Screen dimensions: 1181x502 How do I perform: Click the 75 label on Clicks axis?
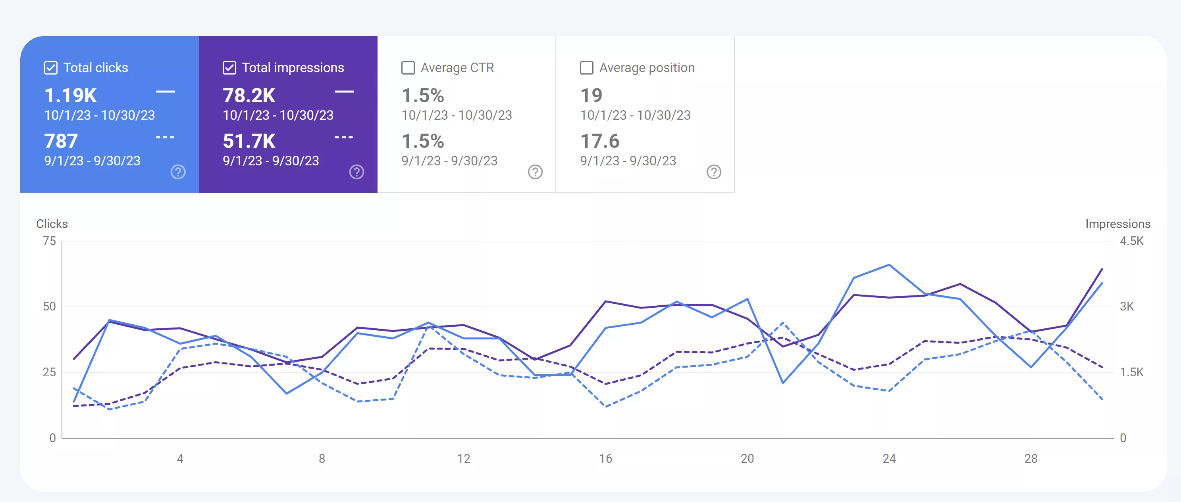(x=50, y=241)
